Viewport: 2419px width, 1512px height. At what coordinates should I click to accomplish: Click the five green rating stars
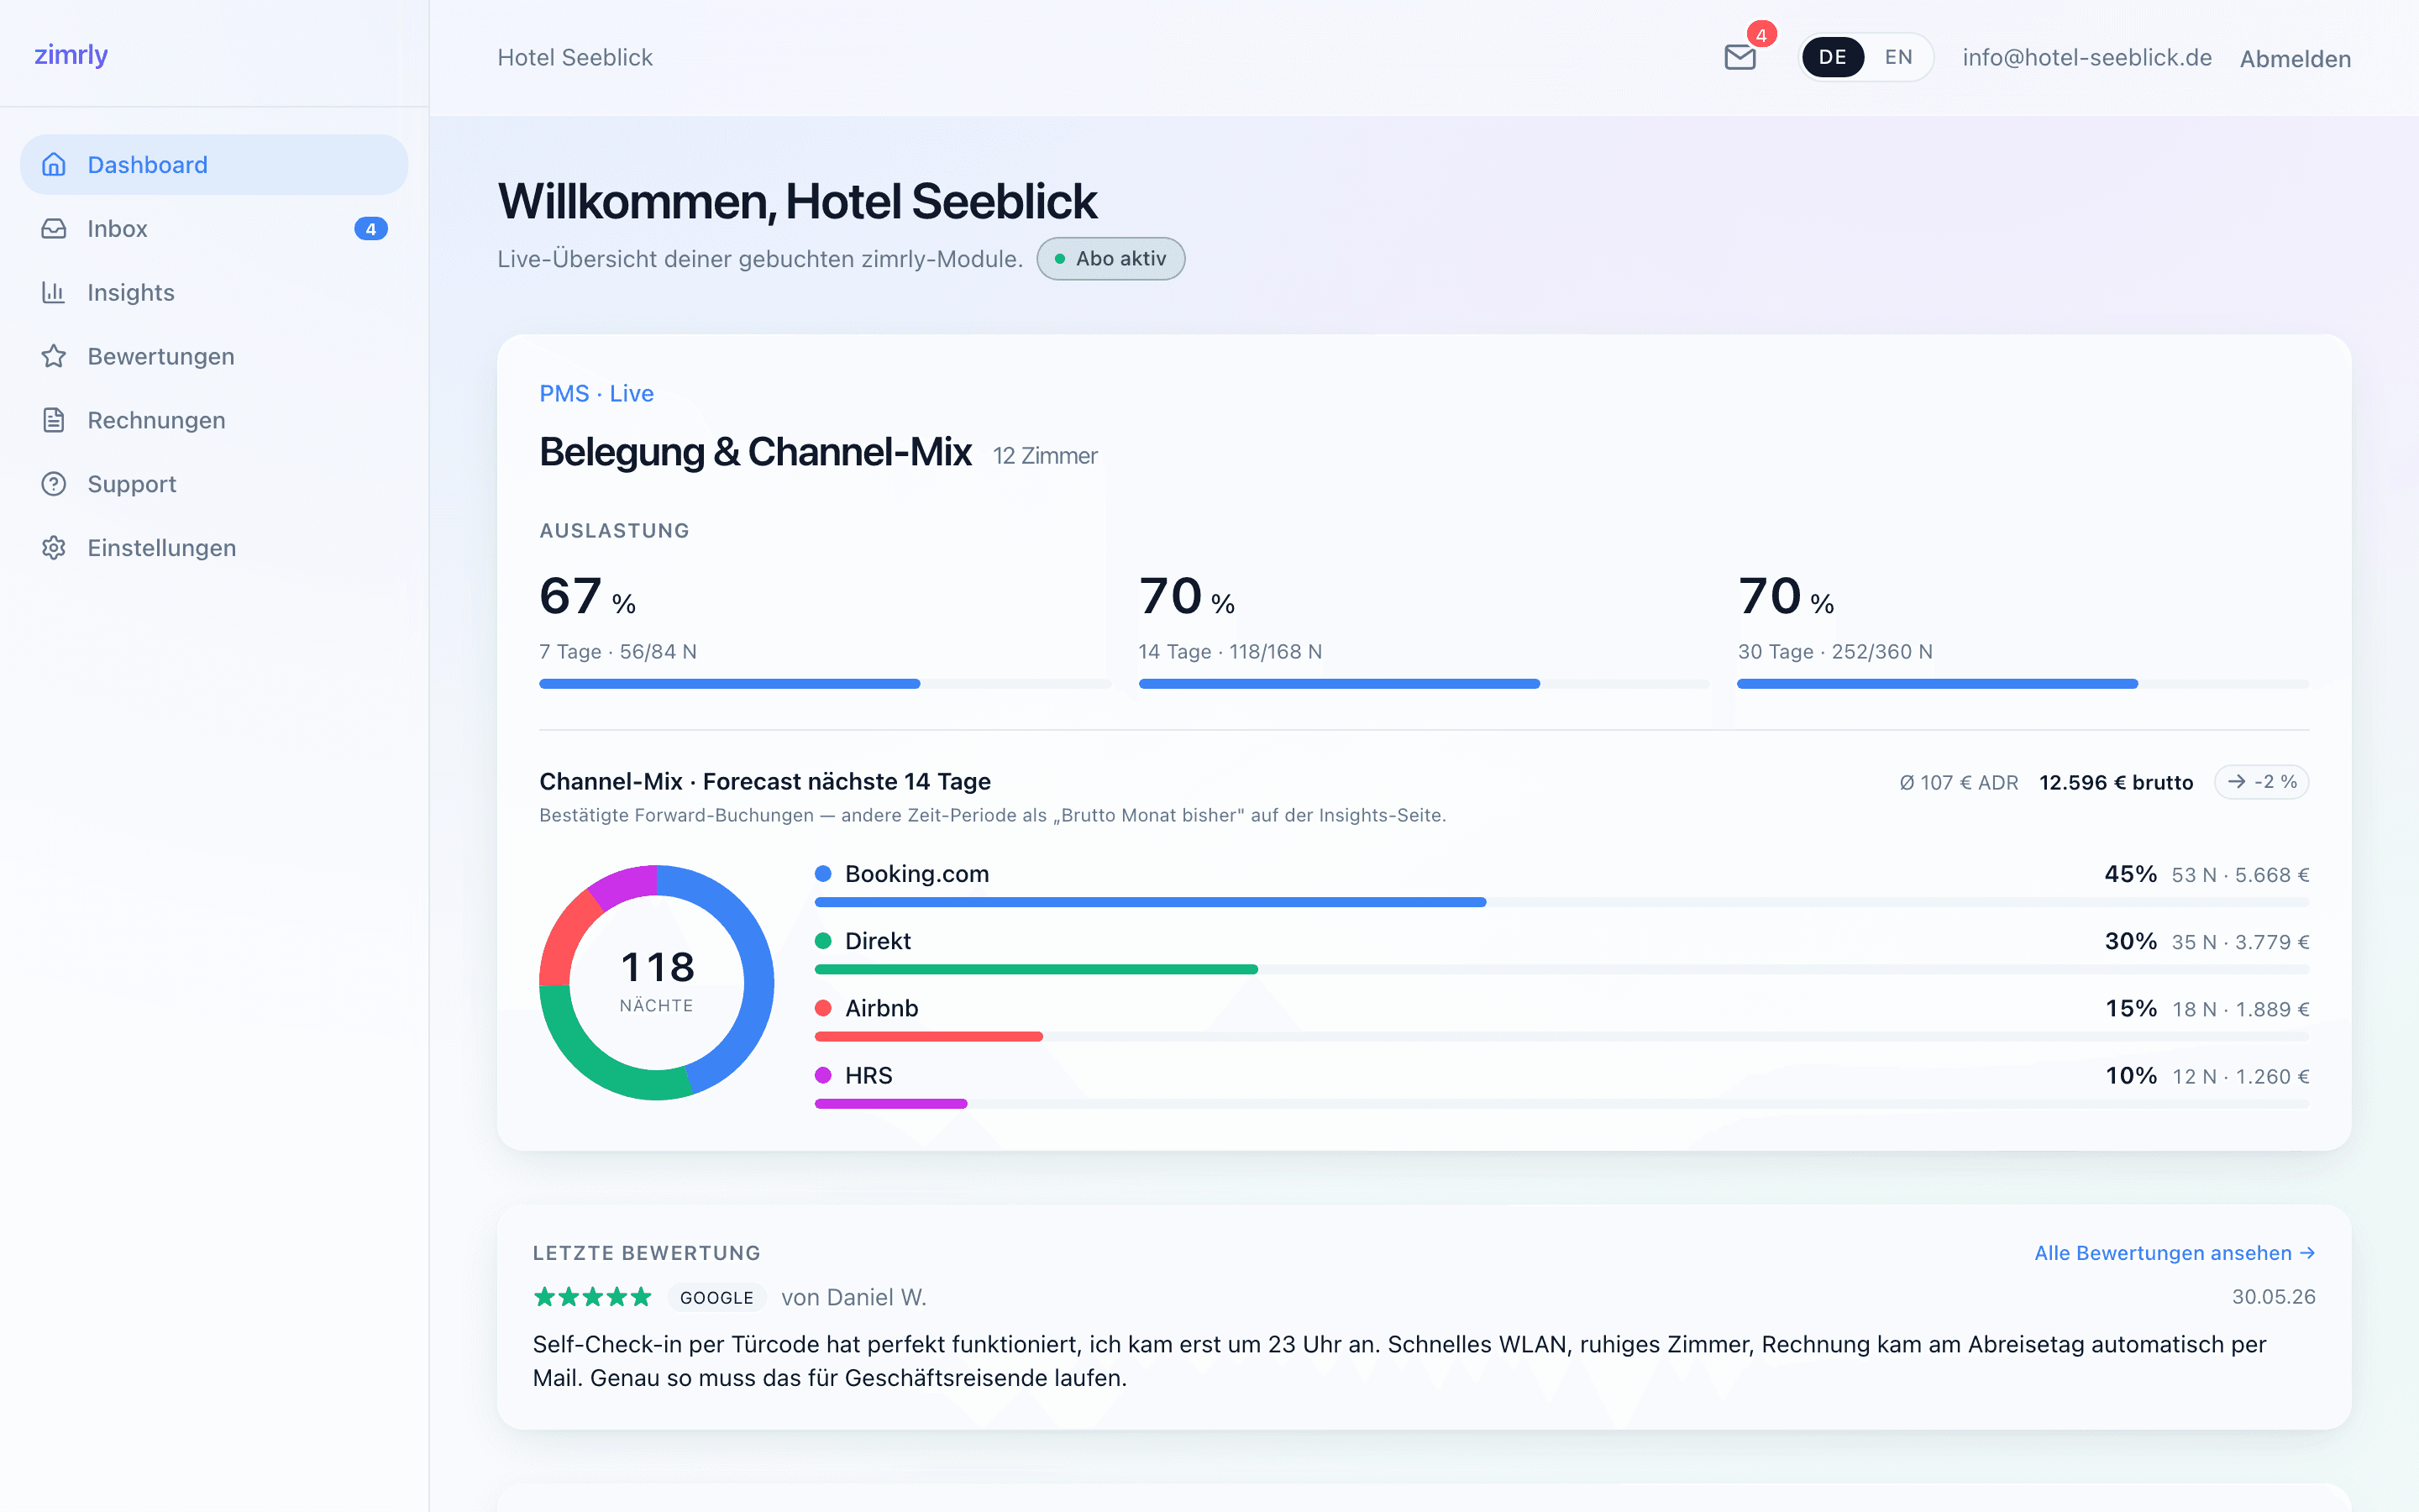(592, 1297)
